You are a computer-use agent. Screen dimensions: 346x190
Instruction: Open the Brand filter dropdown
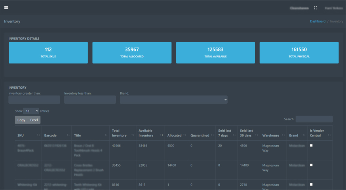point(174,100)
